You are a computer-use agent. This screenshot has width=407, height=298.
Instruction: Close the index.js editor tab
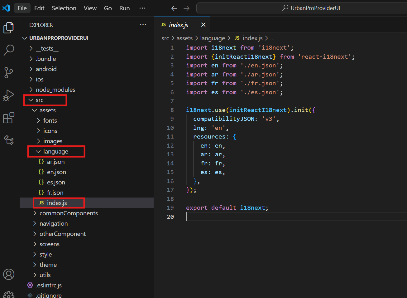203,25
